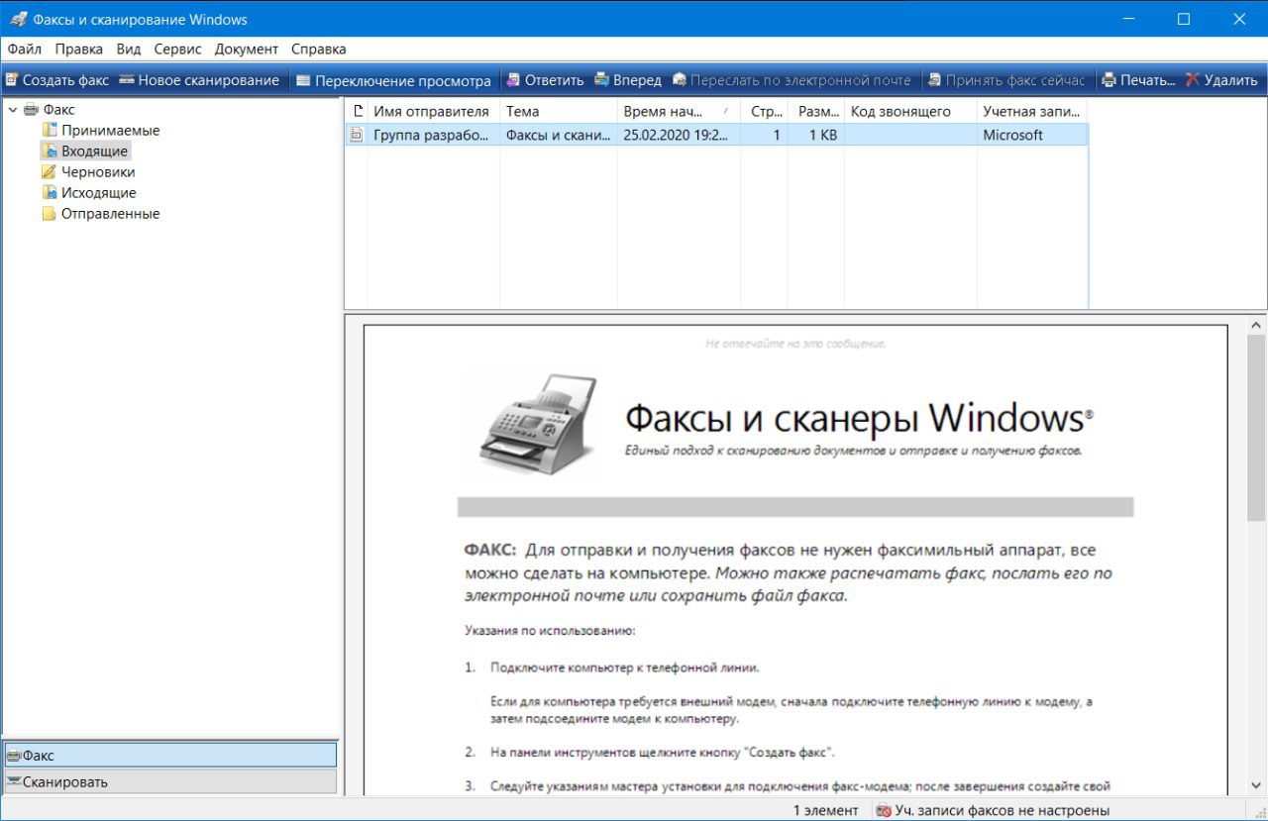
Task: Sort by Время начала column header
Action: (679, 111)
